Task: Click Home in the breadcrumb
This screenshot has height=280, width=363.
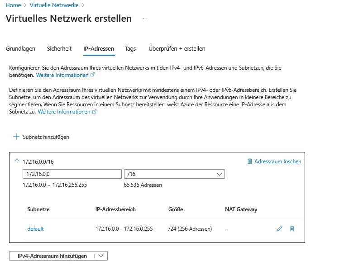Action: click(x=13, y=5)
